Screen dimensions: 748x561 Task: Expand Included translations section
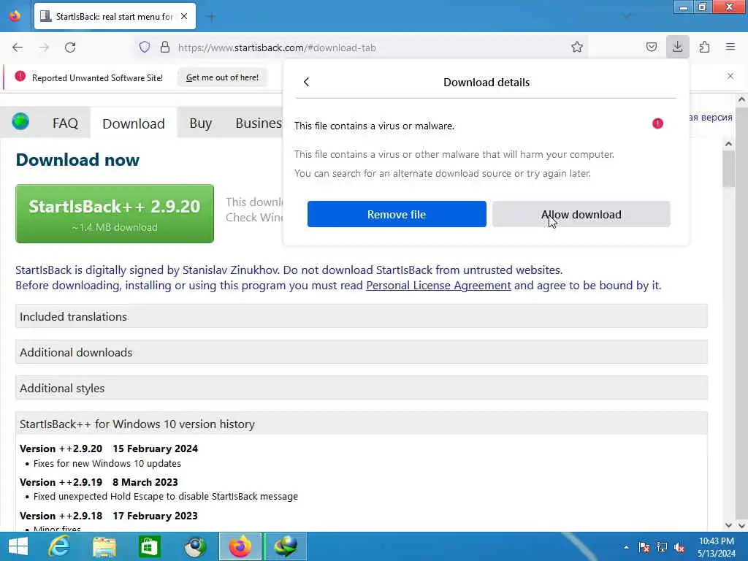click(x=361, y=317)
